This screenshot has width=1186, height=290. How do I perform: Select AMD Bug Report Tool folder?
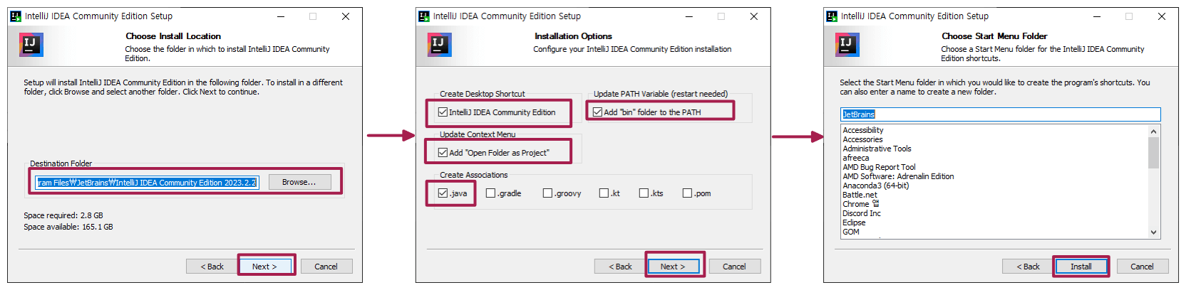879,167
